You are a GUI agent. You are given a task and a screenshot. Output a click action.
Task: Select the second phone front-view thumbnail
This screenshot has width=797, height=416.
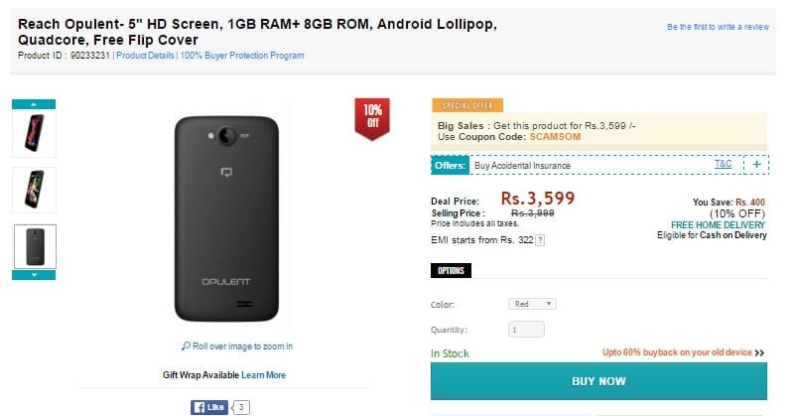pos(34,191)
